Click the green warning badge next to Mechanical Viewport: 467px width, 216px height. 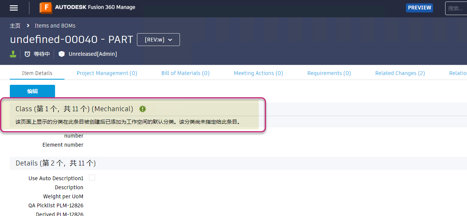(x=142, y=109)
